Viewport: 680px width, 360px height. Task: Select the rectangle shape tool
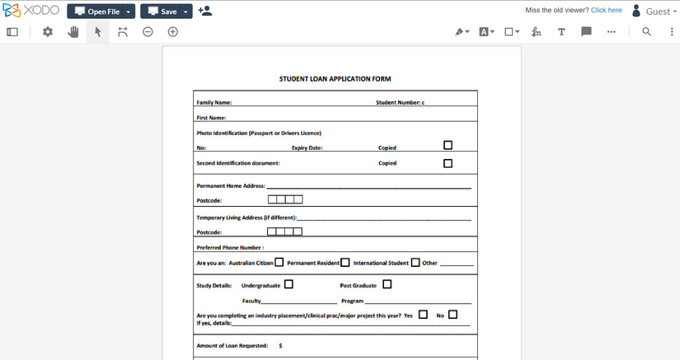(x=509, y=31)
